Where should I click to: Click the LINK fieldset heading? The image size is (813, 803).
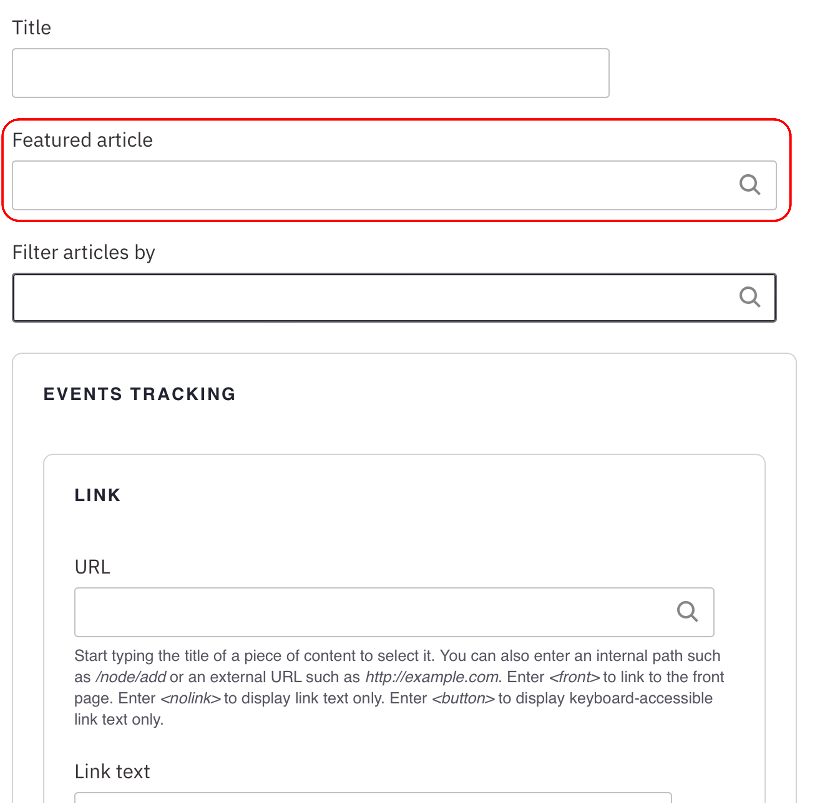97,495
